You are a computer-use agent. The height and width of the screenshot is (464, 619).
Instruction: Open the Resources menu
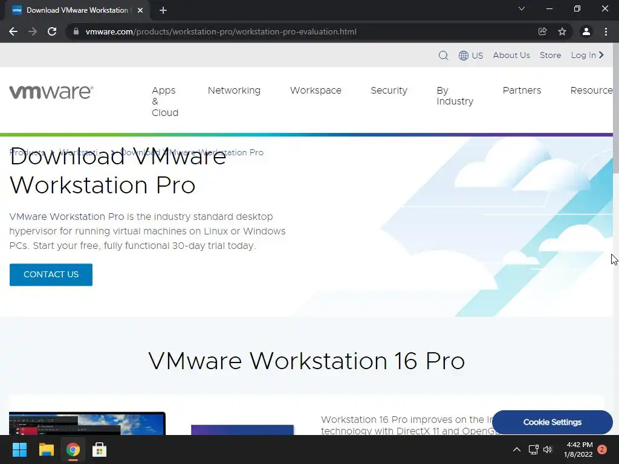pos(591,91)
